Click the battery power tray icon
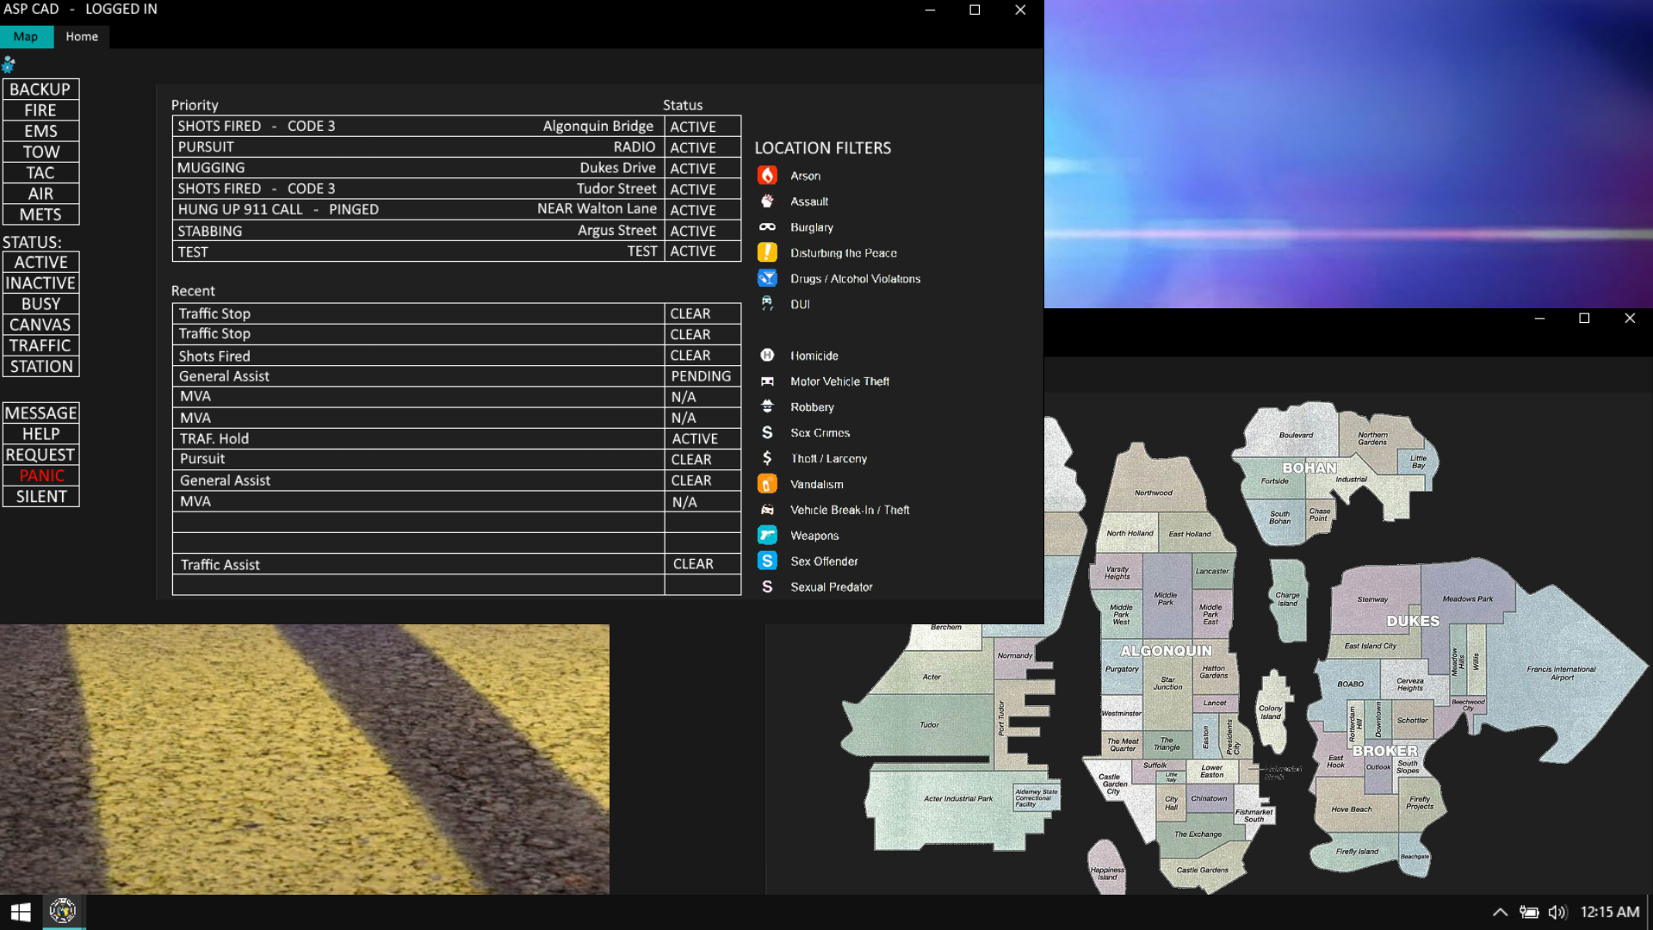This screenshot has width=1653, height=930. (1529, 912)
